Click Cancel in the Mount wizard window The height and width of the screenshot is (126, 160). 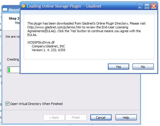pyautogui.click(x=101, y=118)
